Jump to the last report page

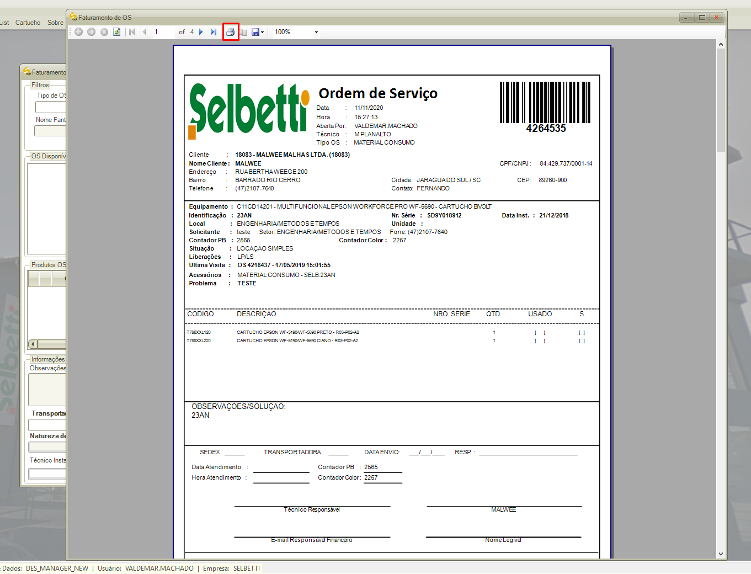point(214,32)
